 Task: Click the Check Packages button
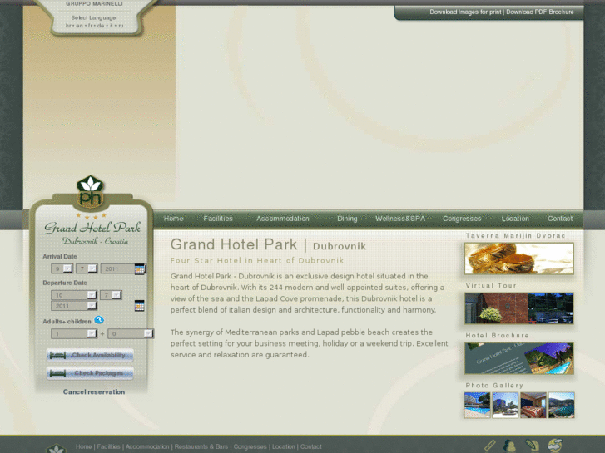[x=90, y=373]
